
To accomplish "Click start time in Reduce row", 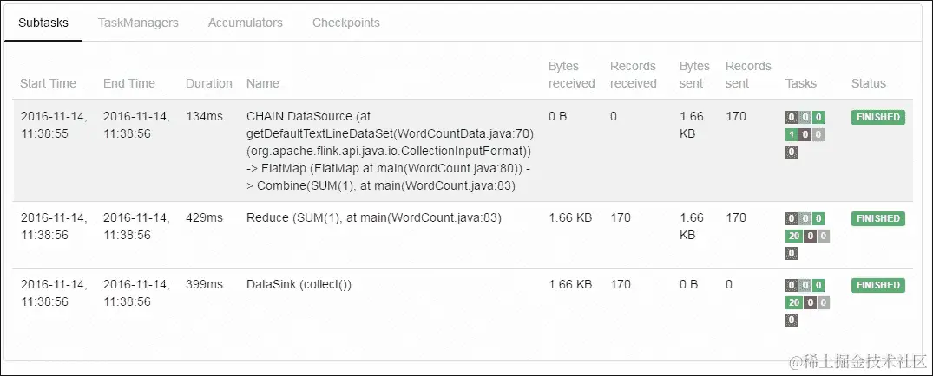I will click(x=54, y=227).
